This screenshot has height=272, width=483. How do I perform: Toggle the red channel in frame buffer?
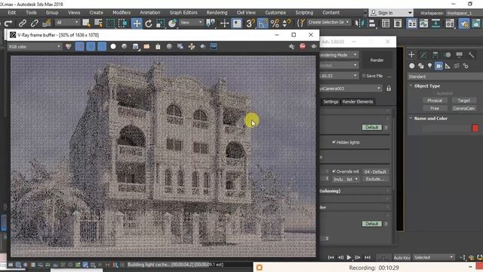(79, 47)
